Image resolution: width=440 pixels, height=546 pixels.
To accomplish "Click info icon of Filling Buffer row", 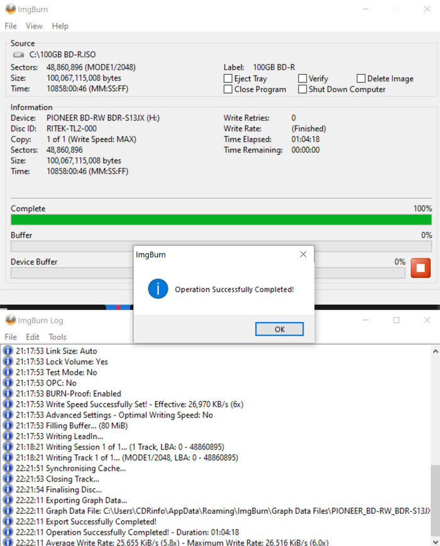I will point(8,425).
